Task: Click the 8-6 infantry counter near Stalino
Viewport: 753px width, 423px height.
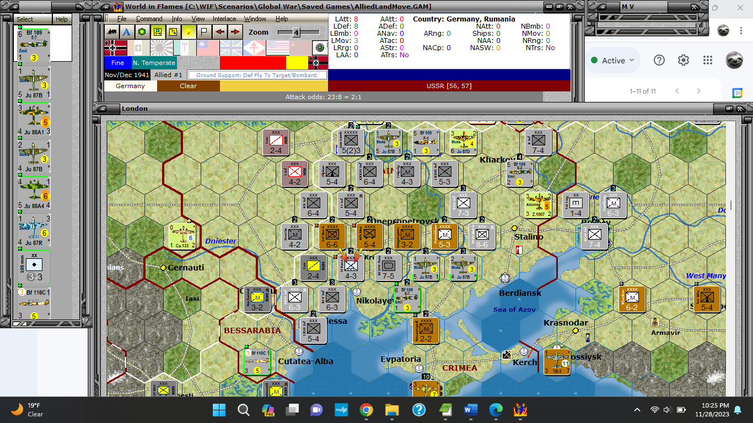Action: [x=482, y=236]
